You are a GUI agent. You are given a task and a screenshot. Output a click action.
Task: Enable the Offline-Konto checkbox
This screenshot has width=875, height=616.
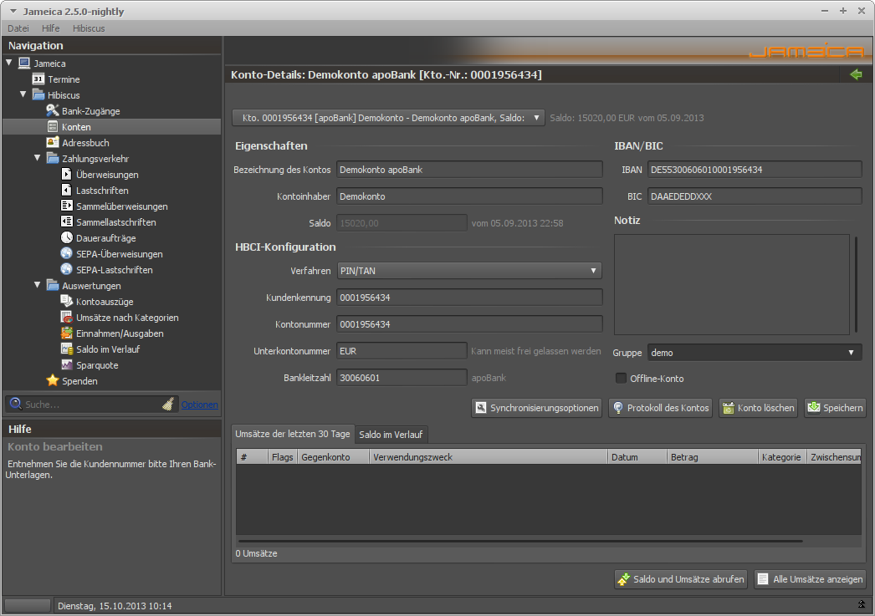(x=621, y=378)
